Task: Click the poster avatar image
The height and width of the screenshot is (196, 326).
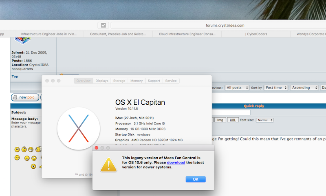Action: click(x=22, y=40)
